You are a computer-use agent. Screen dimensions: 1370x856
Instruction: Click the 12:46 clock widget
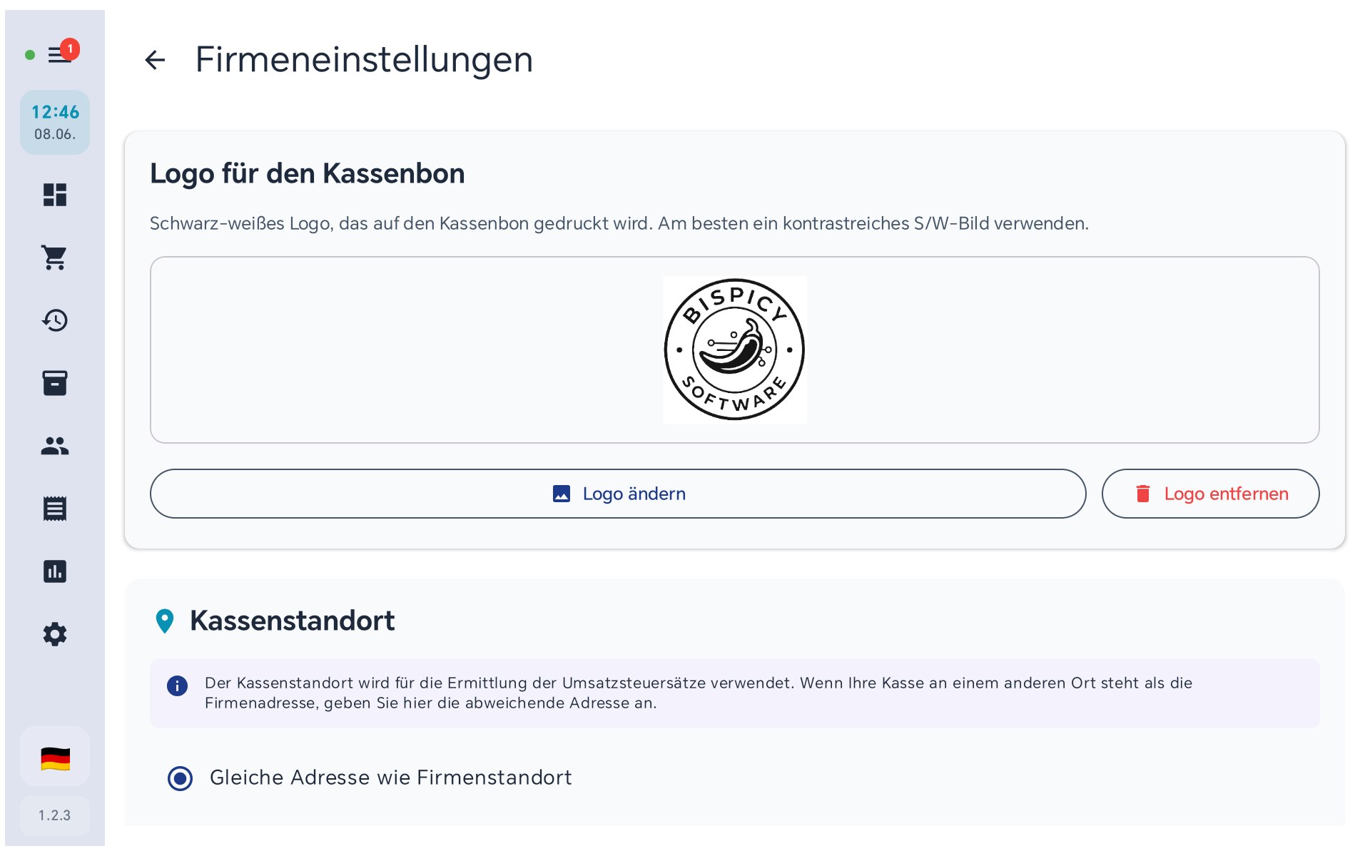pyautogui.click(x=55, y=122)
